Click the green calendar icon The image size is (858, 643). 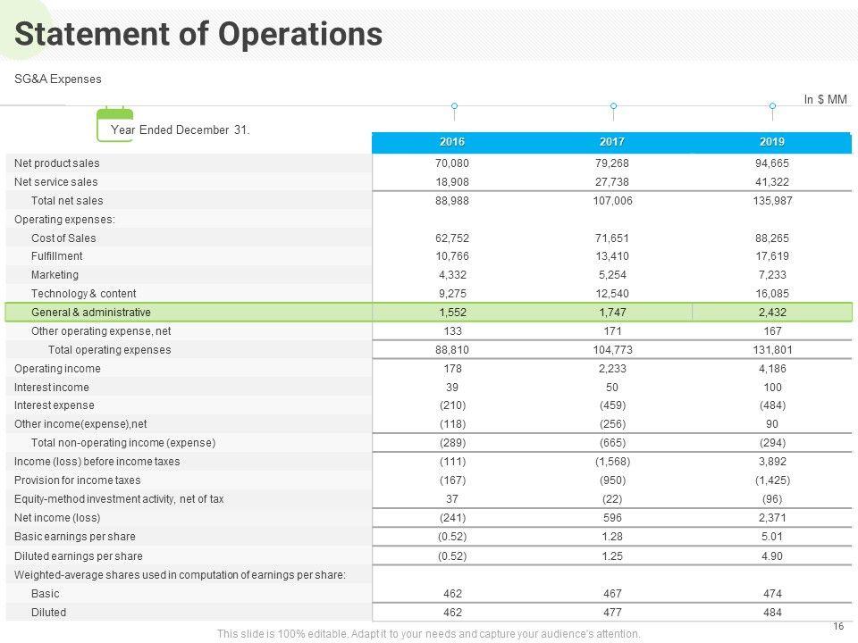tap(114, 123)
